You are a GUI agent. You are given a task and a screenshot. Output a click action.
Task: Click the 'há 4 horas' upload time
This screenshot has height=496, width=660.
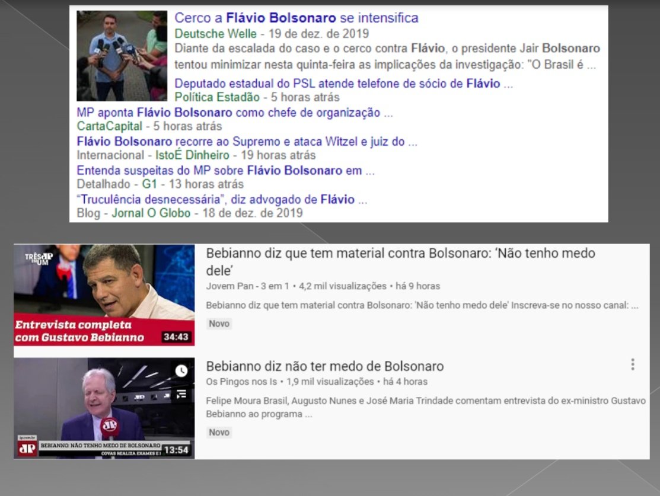coord(405,382)
